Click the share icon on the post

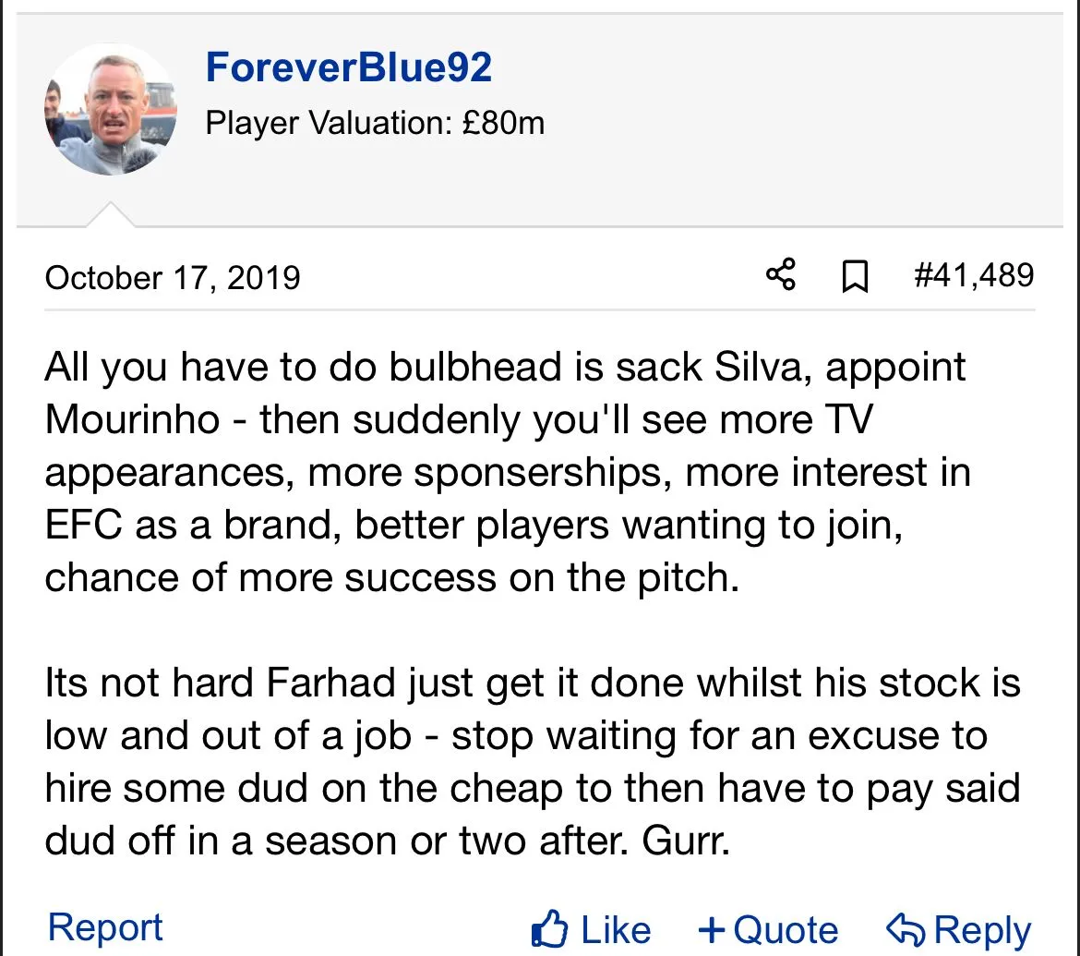pos(781,276)
